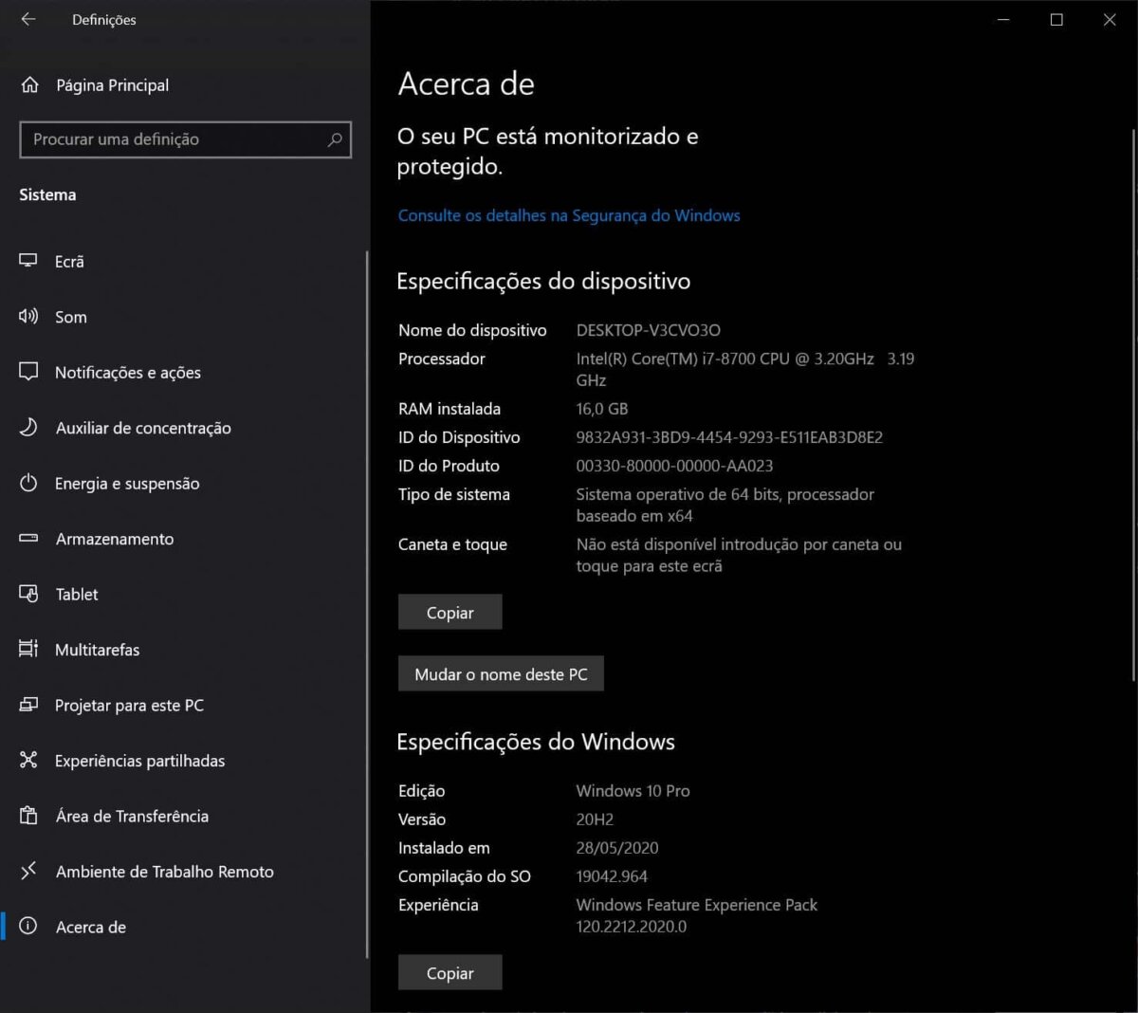Select Armazenamento in sidebar

click(115, 539)
